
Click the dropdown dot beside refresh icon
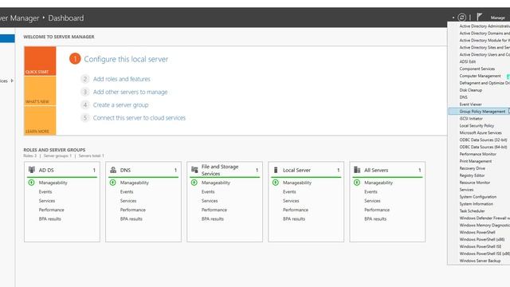click(x=453, y=18)
